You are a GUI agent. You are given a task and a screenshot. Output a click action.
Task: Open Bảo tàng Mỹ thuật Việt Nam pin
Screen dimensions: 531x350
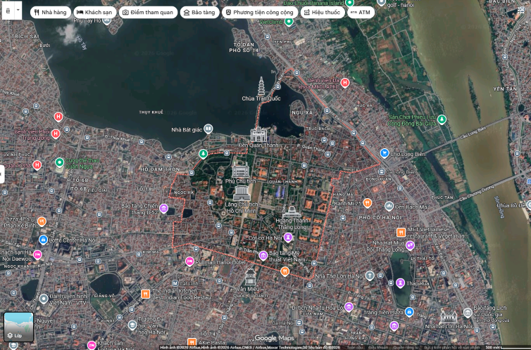pyautogui.click(x=263, y=255)
